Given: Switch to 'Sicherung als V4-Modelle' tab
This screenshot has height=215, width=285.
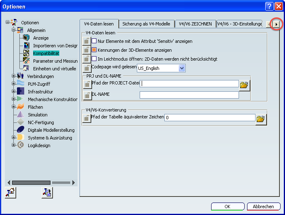Looking at the screenshot, I should (147, 24).
